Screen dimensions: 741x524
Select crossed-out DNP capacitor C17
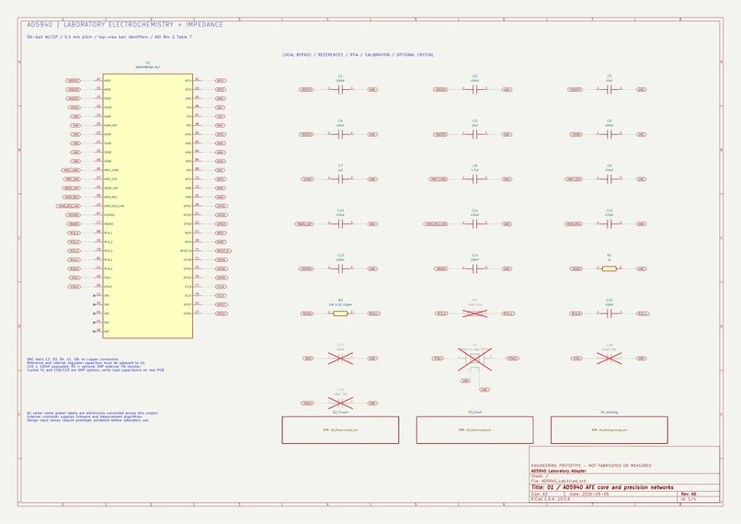[x=340, y=359]
